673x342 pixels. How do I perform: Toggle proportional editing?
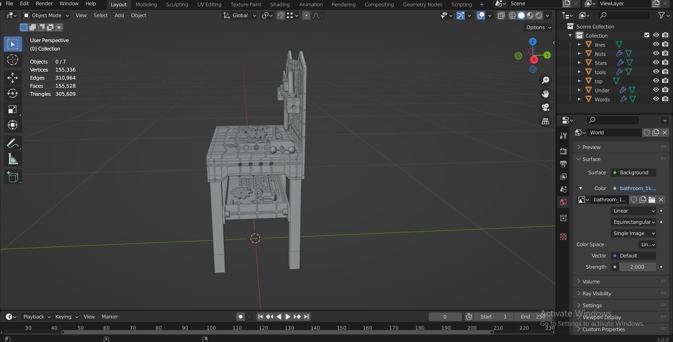[306, 15]
